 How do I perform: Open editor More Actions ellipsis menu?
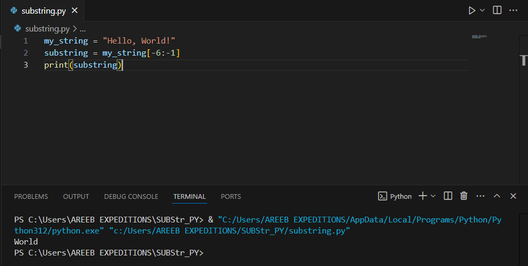513,10
